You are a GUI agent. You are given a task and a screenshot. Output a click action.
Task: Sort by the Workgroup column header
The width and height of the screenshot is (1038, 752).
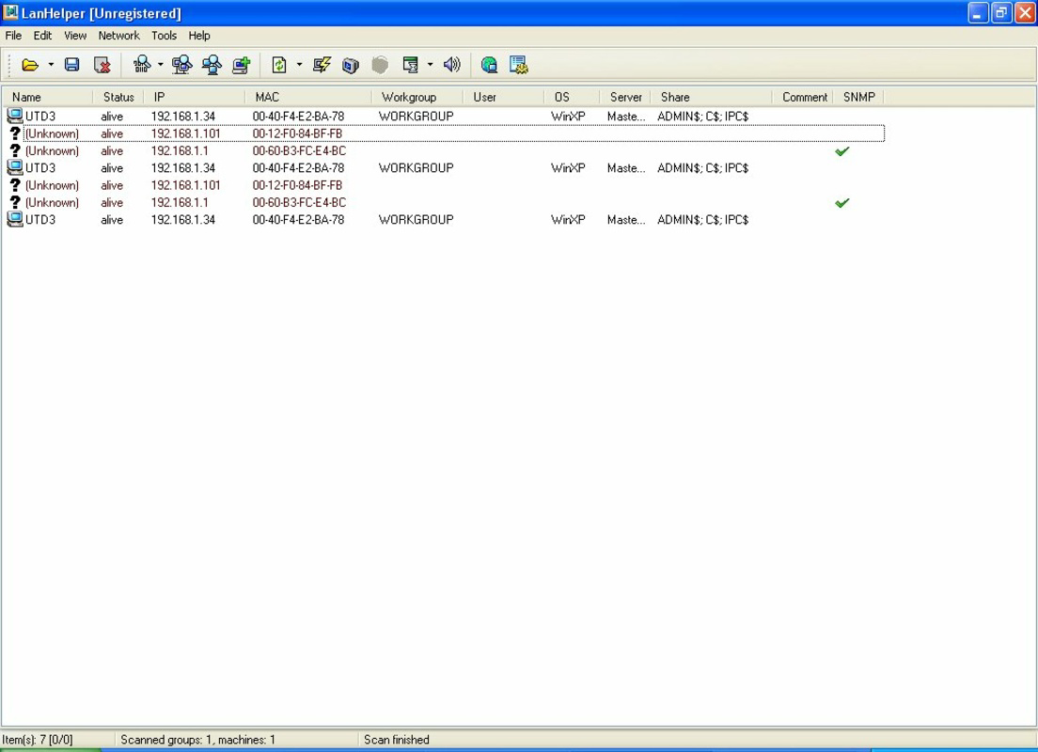click(417, 98)
